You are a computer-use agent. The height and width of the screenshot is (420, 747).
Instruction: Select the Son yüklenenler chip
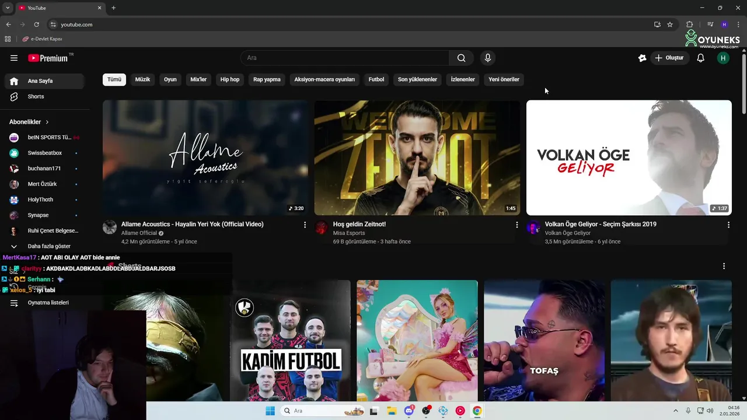[417, 79]
